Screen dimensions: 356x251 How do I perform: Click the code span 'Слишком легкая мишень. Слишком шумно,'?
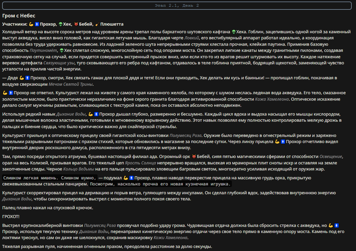pos(50,178)
